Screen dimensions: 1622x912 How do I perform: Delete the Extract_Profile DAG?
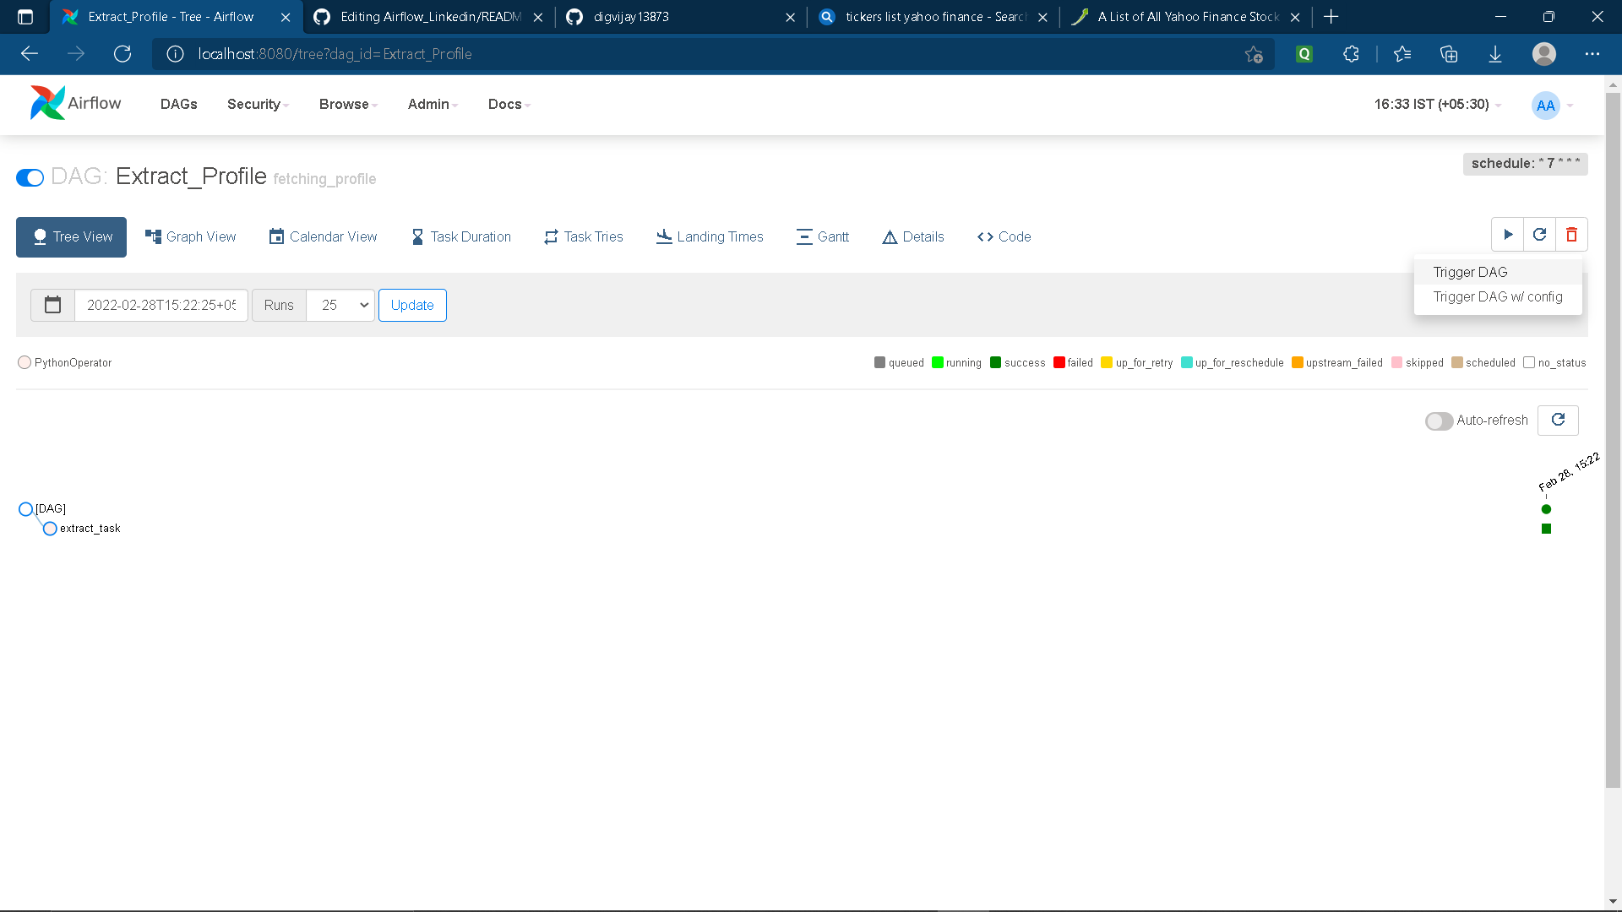(x=1571, y=234)
